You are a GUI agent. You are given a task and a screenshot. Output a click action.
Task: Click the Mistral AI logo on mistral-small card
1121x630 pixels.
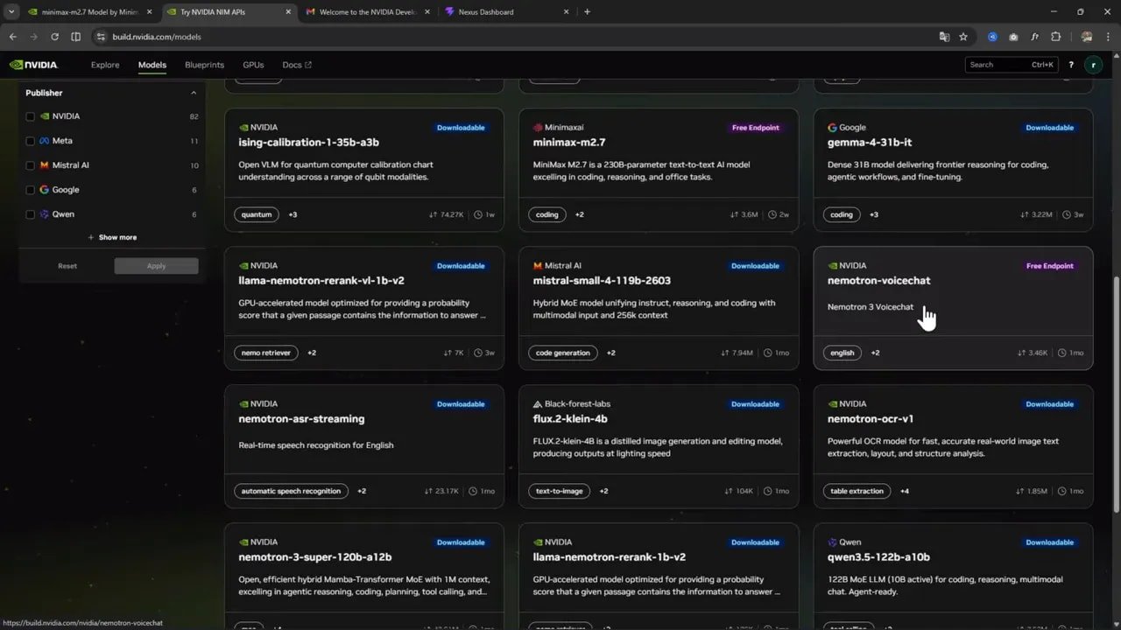(x=538, y=266)
